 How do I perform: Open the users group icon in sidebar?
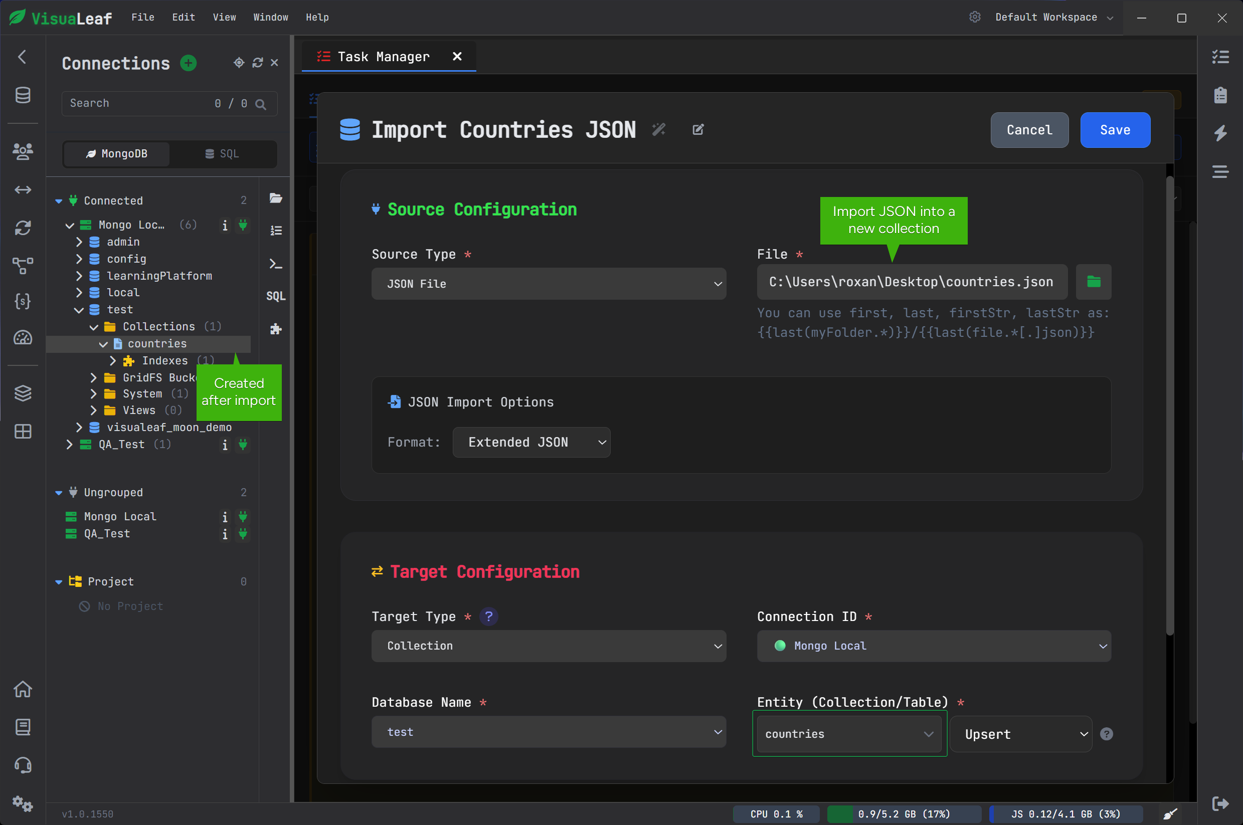tap(23, 151)
